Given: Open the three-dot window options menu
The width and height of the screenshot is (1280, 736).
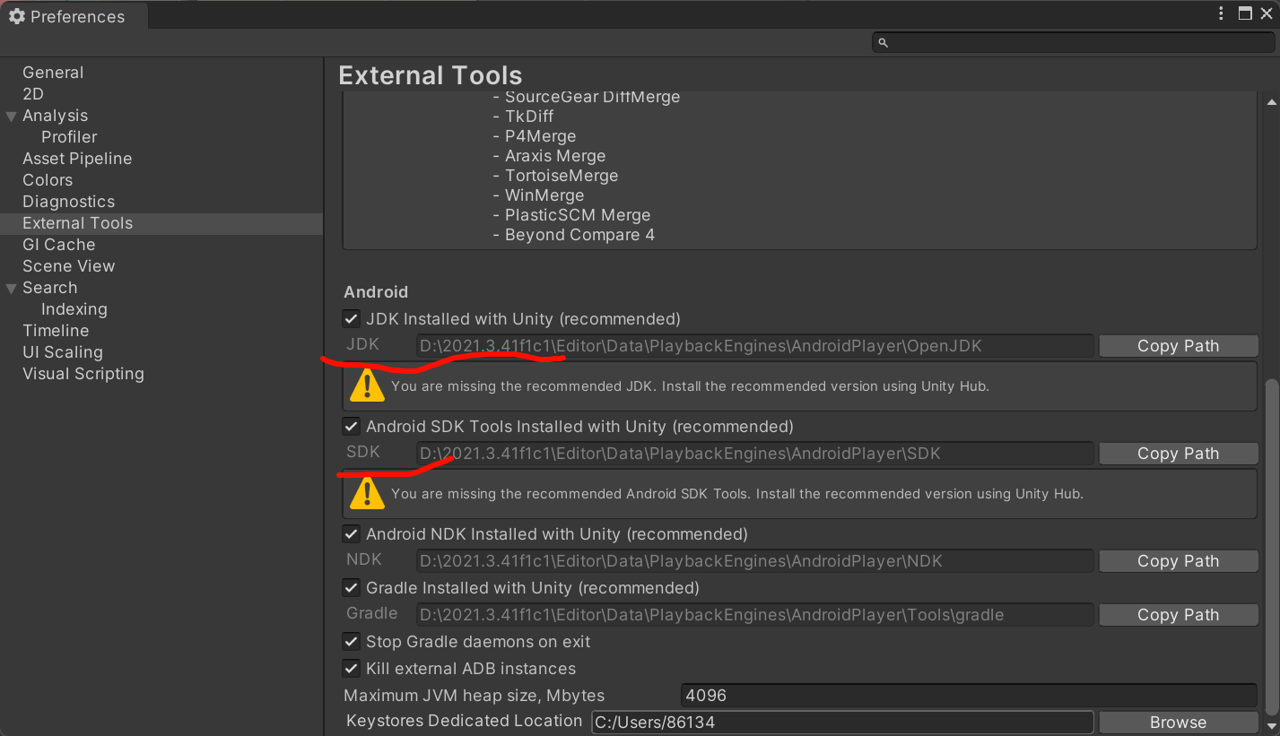Looking at the screenshot, I should point(1221,13).
